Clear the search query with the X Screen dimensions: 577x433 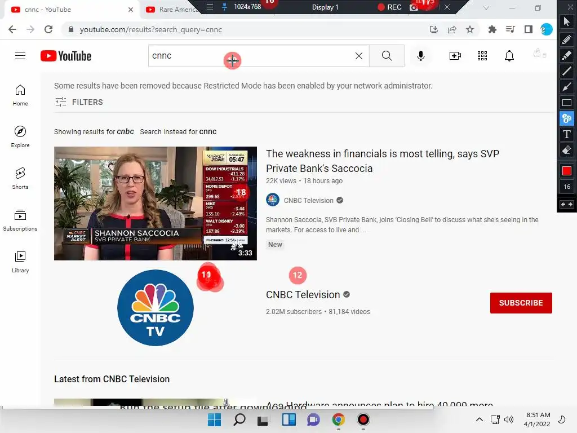pos(359,56)
